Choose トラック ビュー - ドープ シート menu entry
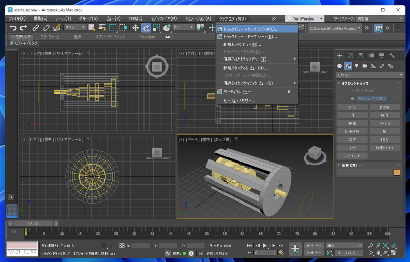The width and height of the screenshot is (410, 262). [257, 37]
